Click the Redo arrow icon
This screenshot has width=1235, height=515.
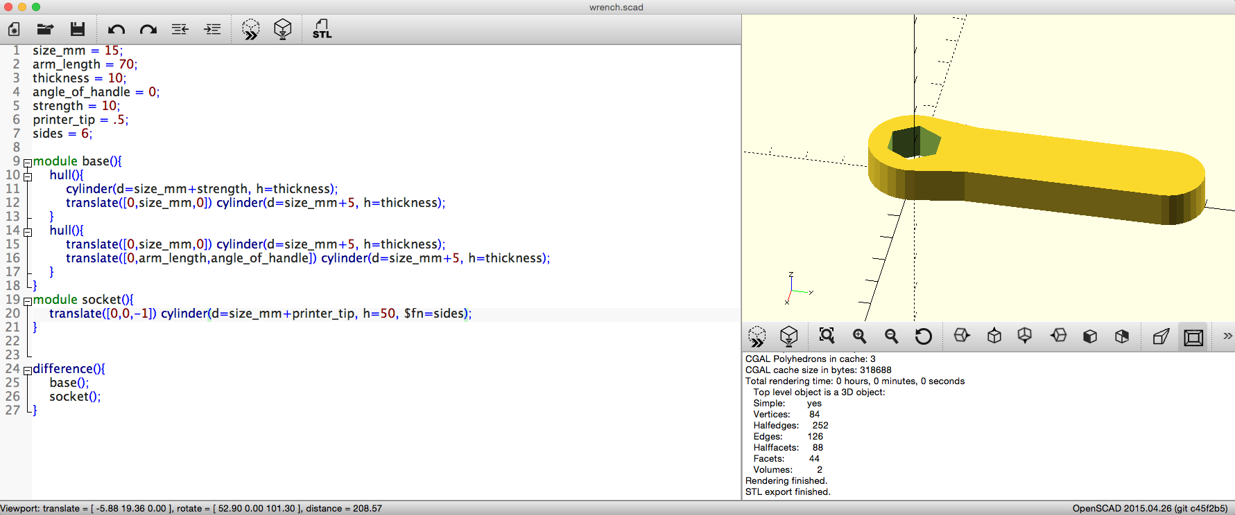148,29
